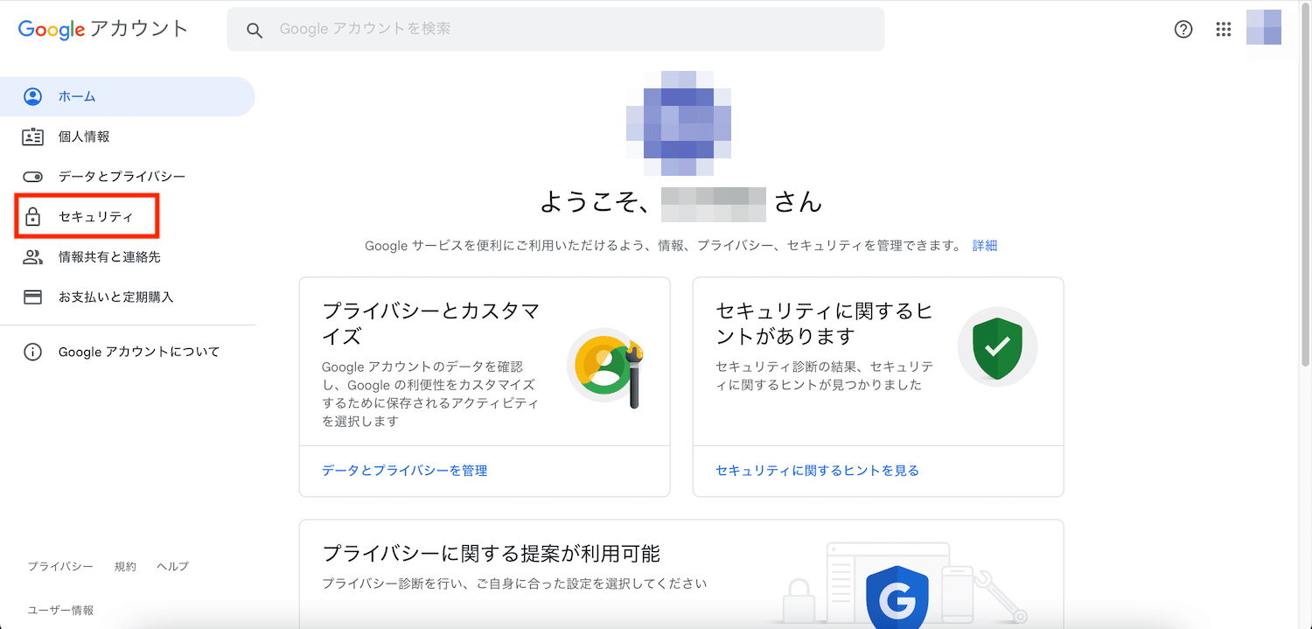Click the search magnifier icon

(255, 30)
